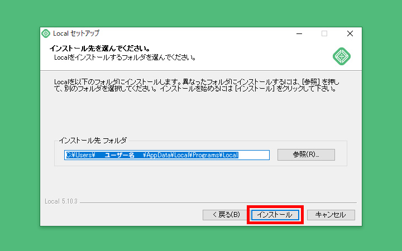Image resolution: width=402 pixels, height=251 pixels.
Task: Go back with the 戻る(B) button
Action: 226,215
